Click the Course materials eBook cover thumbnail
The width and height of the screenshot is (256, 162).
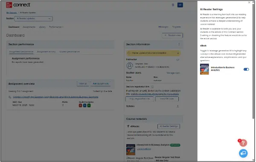(131, 150)
